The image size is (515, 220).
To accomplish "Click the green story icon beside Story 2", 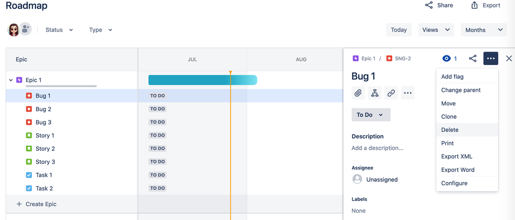I will [x=29, y=149].
